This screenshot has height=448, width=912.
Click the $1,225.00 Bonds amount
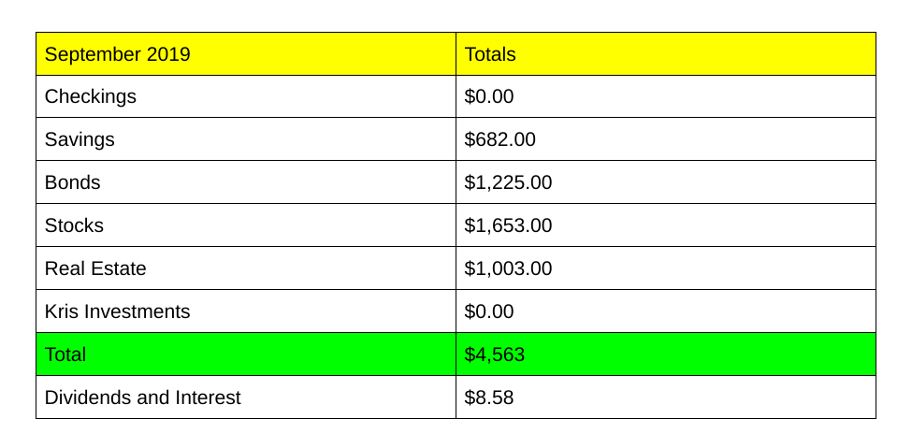tap(508, 182)
